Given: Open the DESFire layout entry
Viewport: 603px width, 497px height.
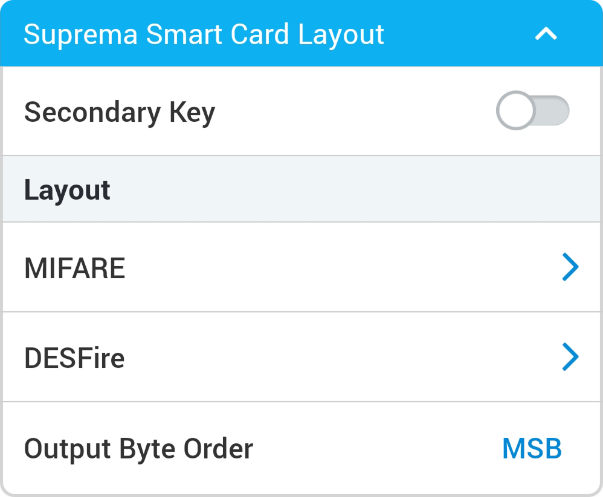Looking at the screenshot, I should pyautogui.click(x=290, y=357).
